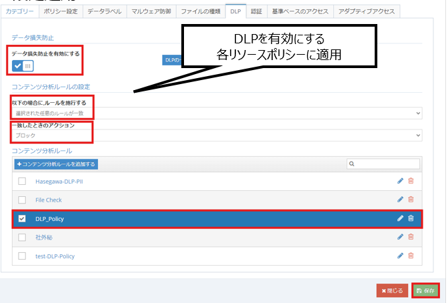Screen dimensions: 448x303
Task: Open the DLP_Policy rule link
Action: 50,219
